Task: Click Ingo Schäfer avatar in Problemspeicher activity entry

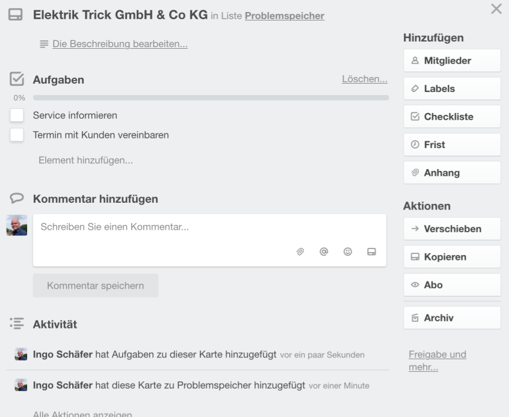Action: pos(21,385)
